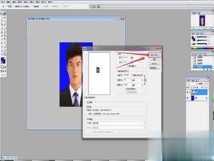Click Print button in Print dialog

pyautogui.click(x=155, y=55)
